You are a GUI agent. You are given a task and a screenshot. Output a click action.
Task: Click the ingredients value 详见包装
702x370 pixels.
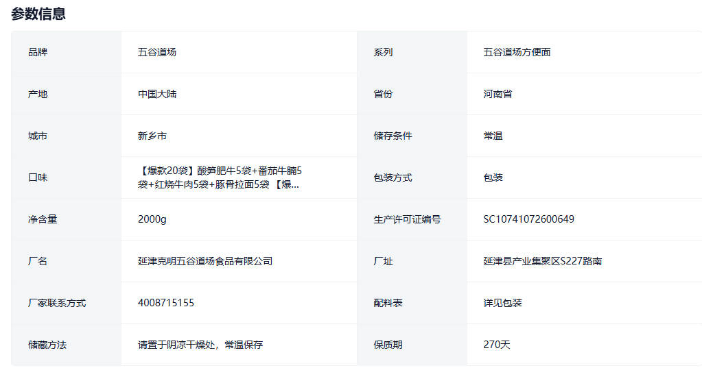click(x=503, y=303)
